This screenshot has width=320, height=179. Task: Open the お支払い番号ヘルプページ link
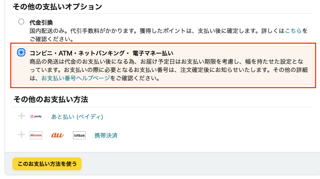click(x=75, y=78)
